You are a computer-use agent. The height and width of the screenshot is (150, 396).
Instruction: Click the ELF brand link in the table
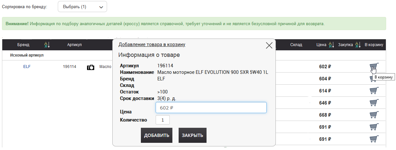pos(27,67)
